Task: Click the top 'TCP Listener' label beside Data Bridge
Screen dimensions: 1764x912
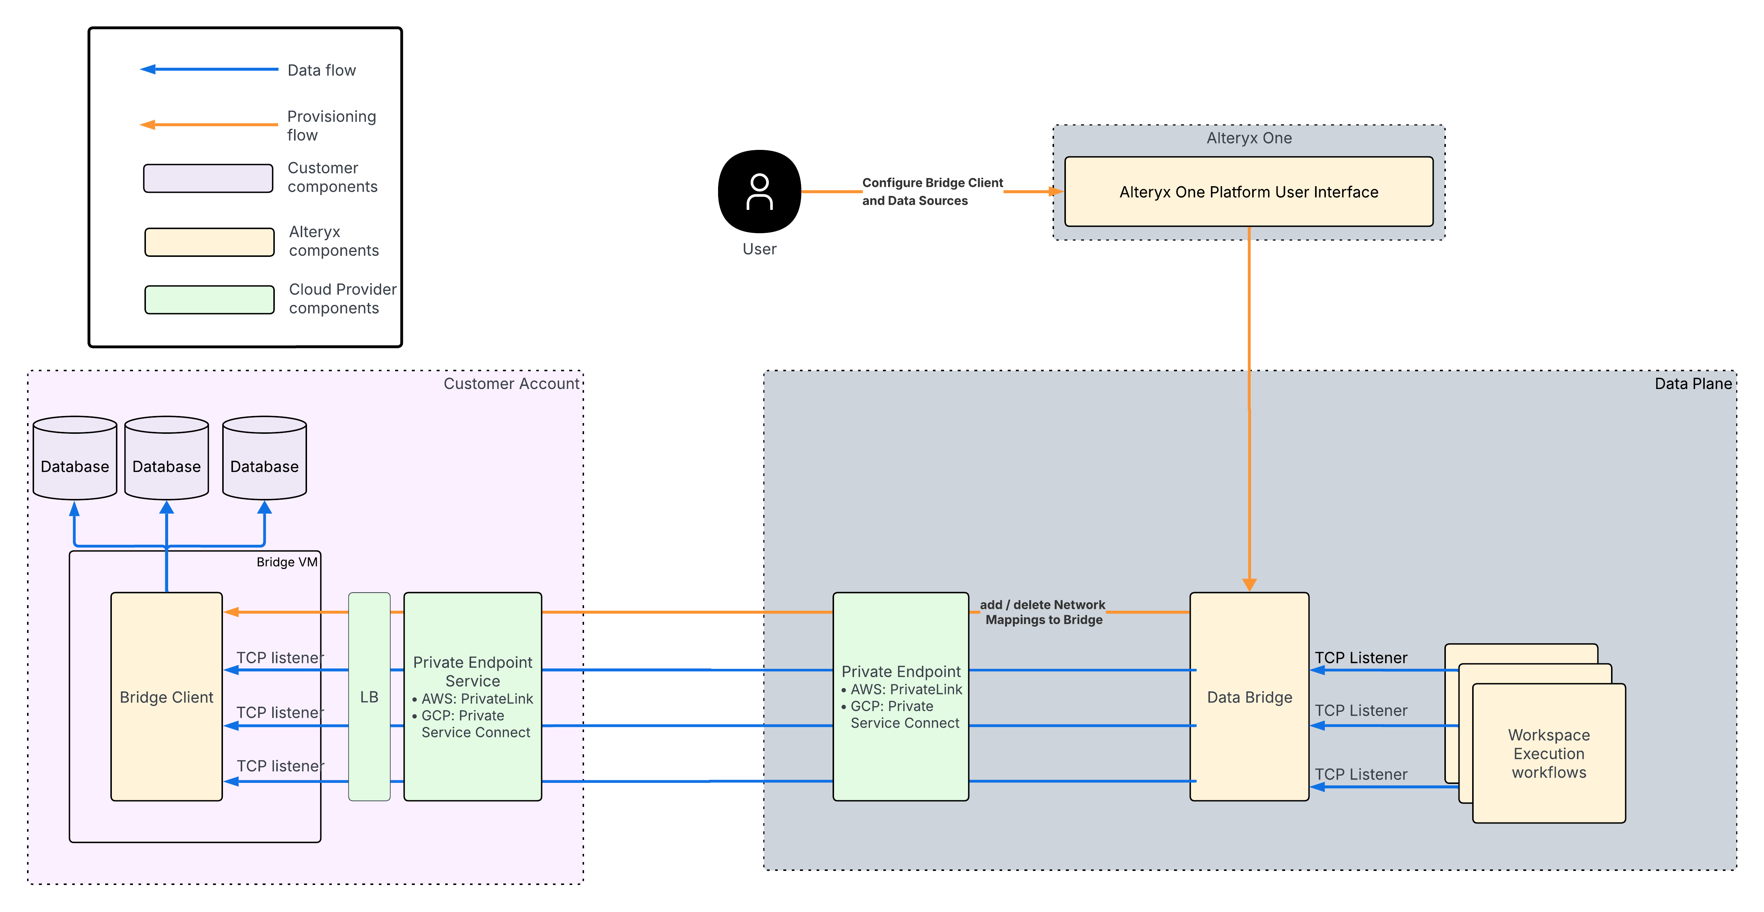Action: tap(1361, 657)
